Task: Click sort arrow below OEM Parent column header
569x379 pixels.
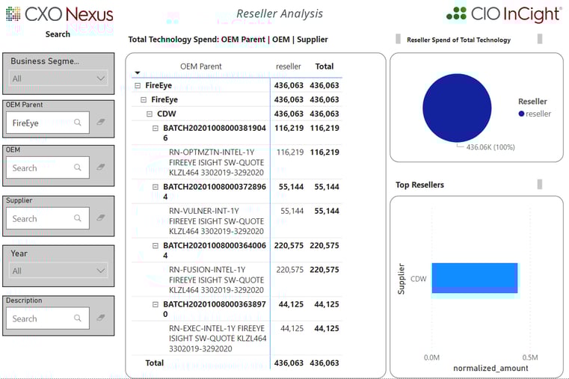Action: 137,73
